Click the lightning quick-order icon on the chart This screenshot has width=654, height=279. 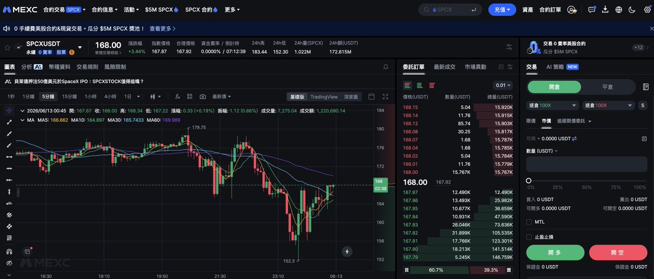point(347,251)
